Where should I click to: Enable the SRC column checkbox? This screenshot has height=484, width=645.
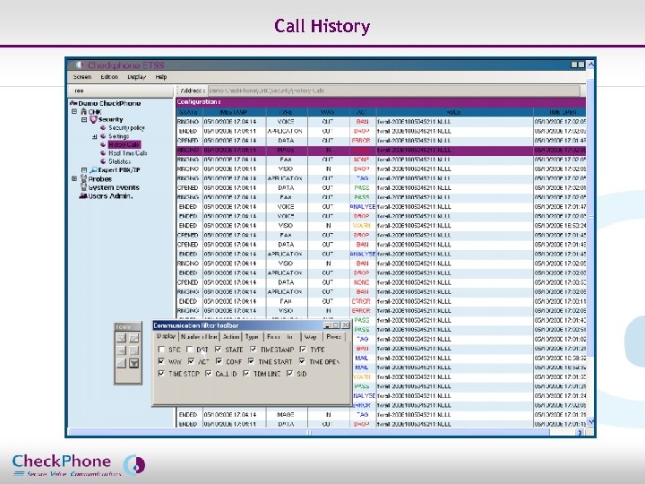coord(161,350)
